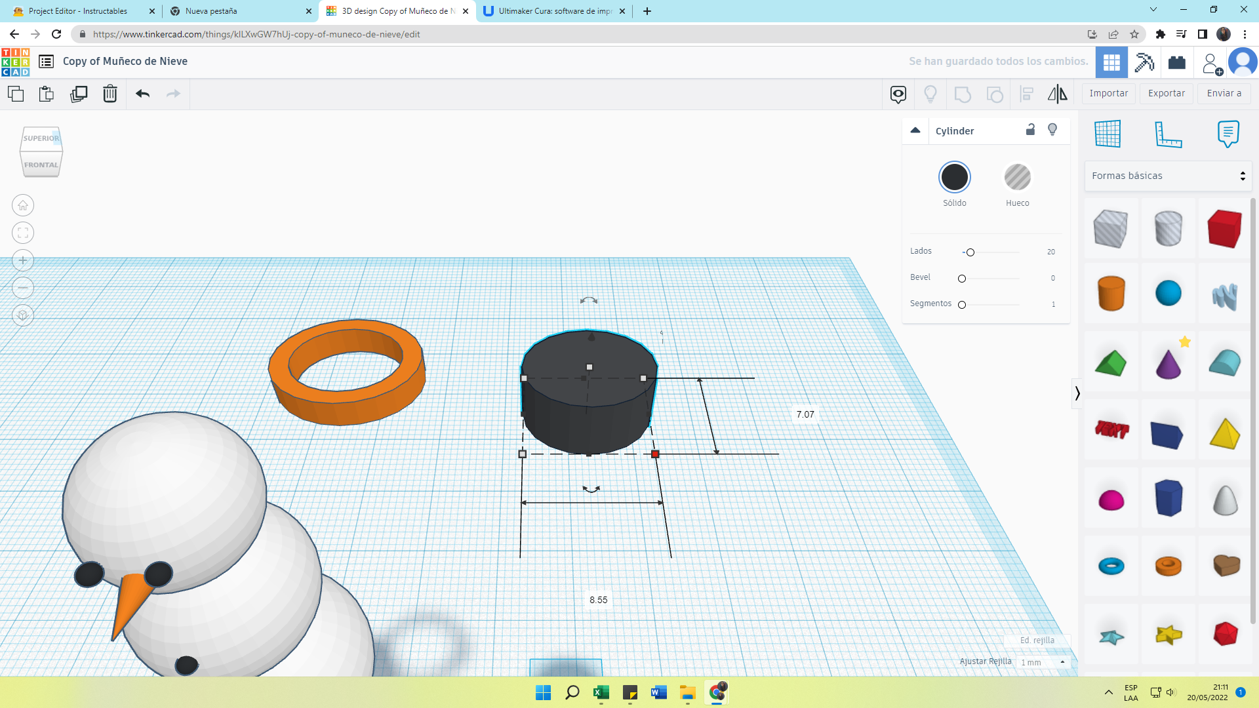1259x708 pixels.
Task: Open the Blocks pickaxe mode
Action: [x=1144, y=62]
